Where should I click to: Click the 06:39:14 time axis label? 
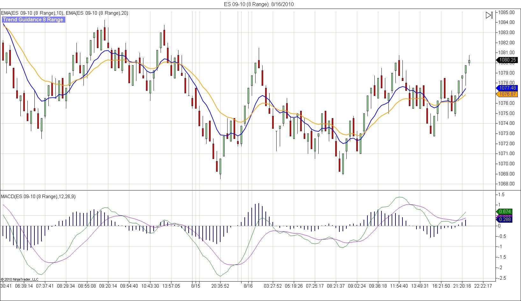tap(24, 286)
